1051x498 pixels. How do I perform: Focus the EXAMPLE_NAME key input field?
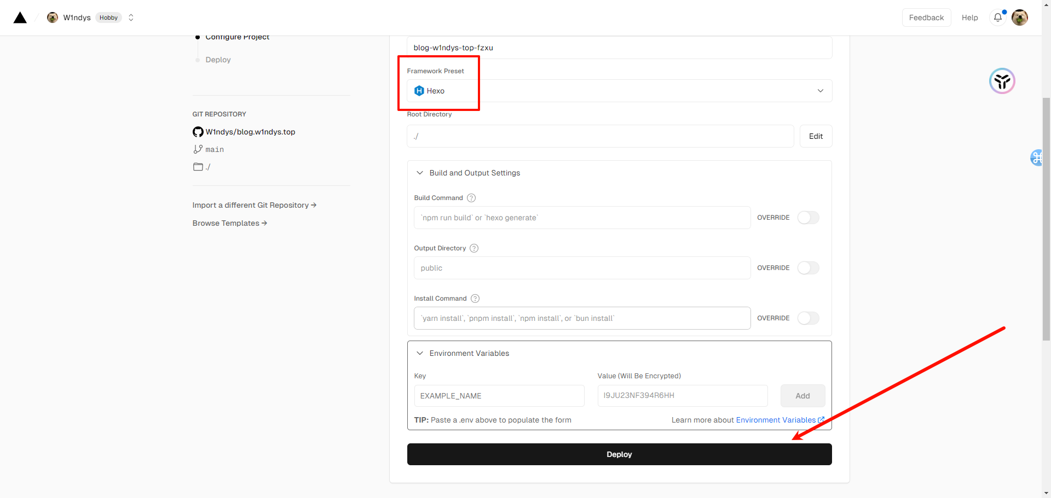(x=499, y=396)
